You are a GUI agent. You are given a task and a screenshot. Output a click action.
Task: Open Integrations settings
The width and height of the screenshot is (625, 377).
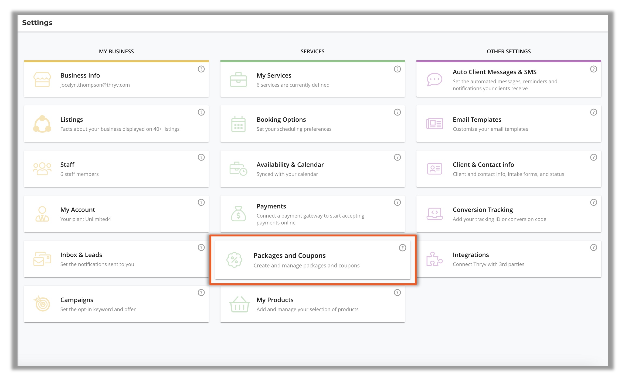click(509, 259)
